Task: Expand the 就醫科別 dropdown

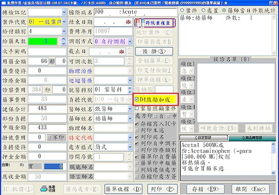Action: tap(129, 89)
